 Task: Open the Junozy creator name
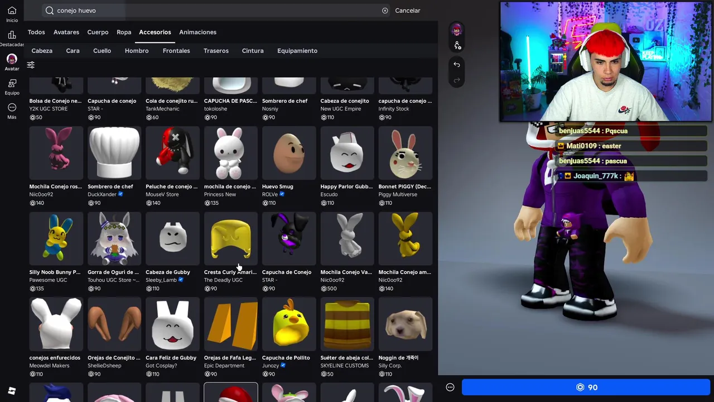click(x=271, y=366)
